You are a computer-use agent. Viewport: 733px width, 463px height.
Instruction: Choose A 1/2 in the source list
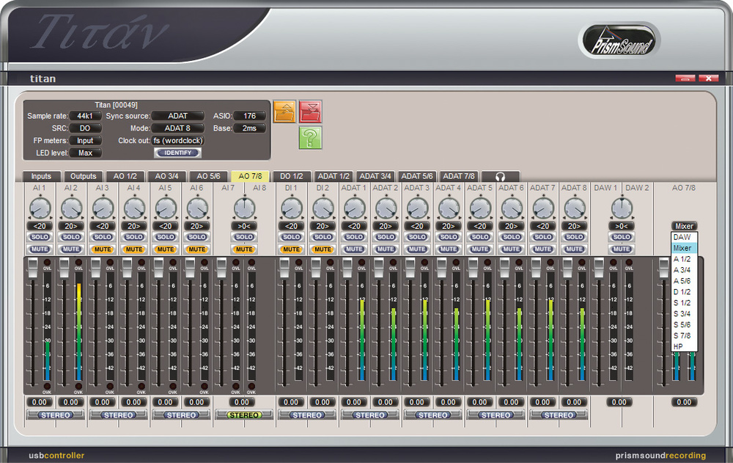click(684, 259)
